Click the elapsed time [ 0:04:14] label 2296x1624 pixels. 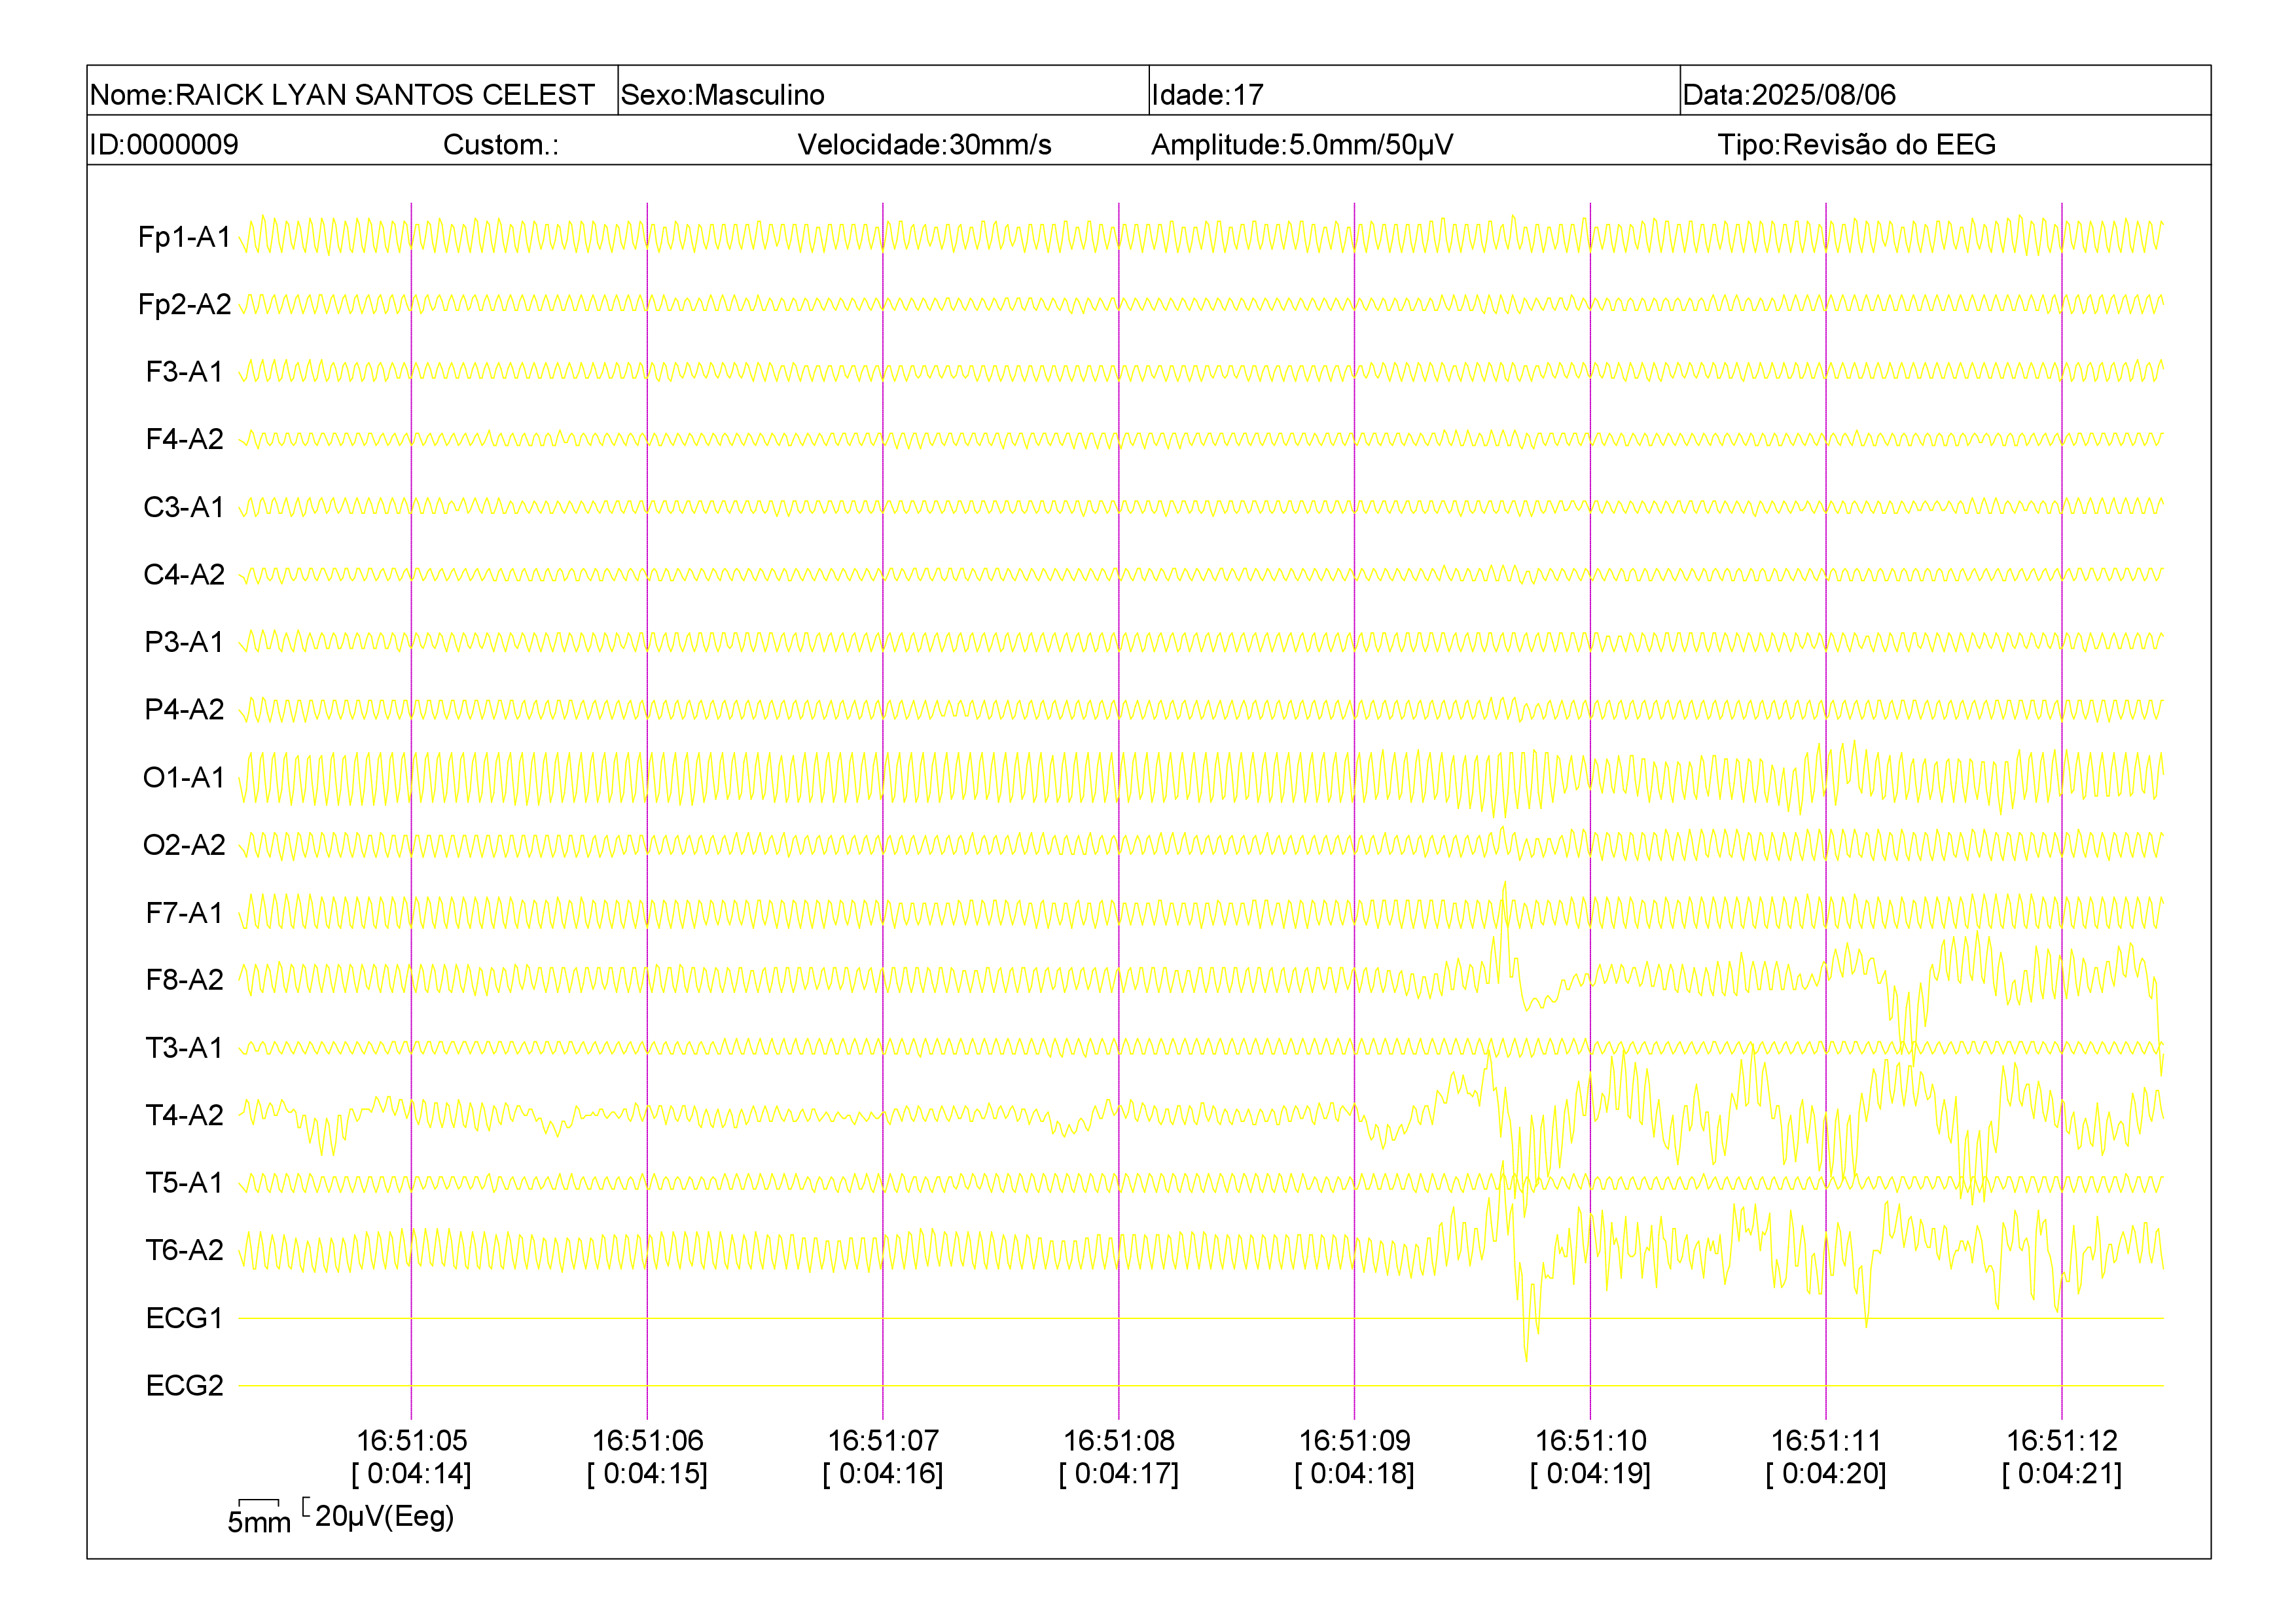click(x=411, y=1474)
